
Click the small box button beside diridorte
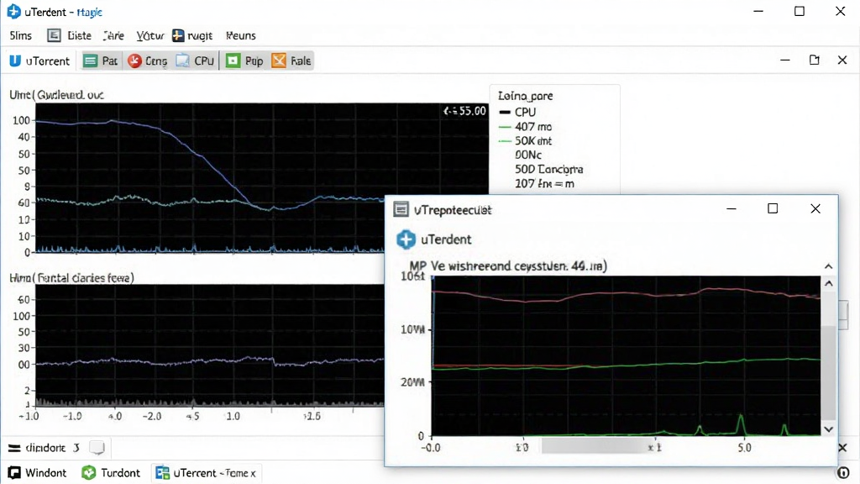97,449
